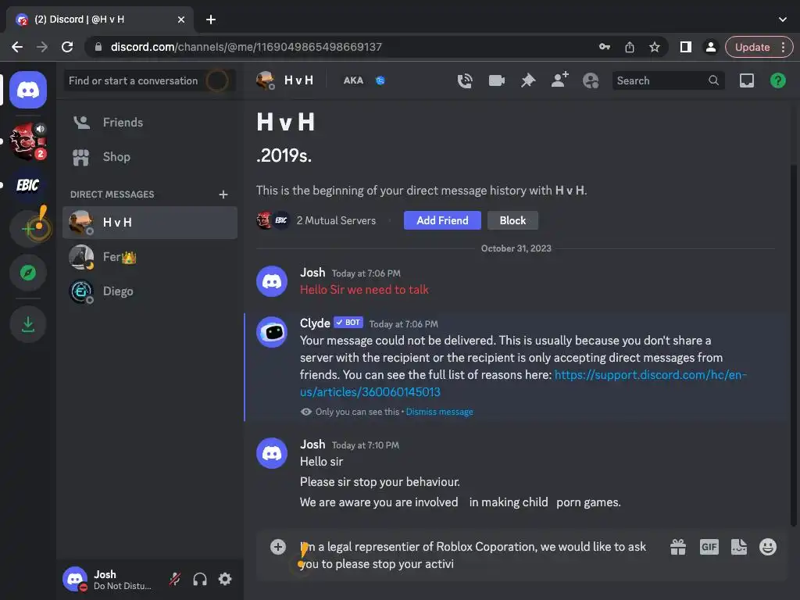The height and width of the screenshot is (600, 800).
Task: Bookmark this page with the star icon
Action: coord(655,47)
